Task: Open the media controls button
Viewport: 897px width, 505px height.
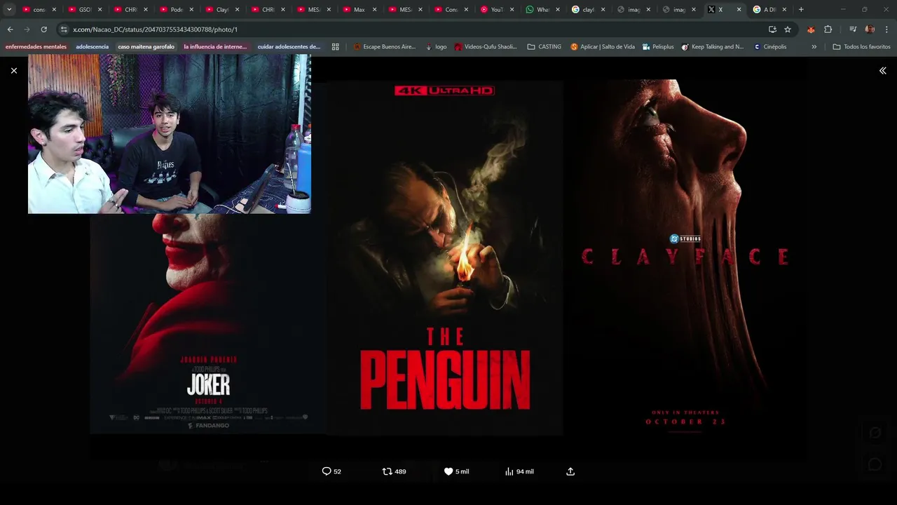Action: [853, 29]
